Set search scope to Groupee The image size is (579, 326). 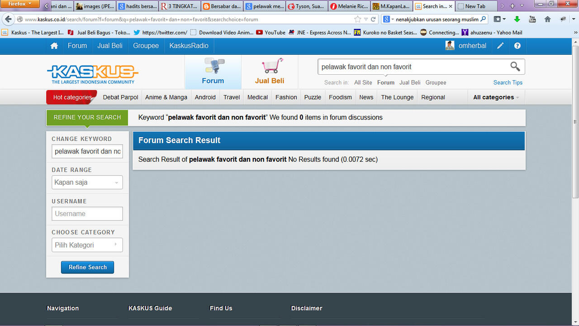point(436,82)
